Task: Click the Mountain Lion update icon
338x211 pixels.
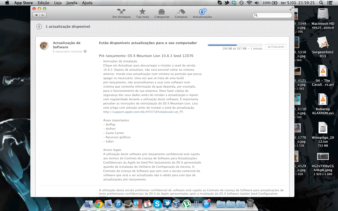Action: pos(44,46)
